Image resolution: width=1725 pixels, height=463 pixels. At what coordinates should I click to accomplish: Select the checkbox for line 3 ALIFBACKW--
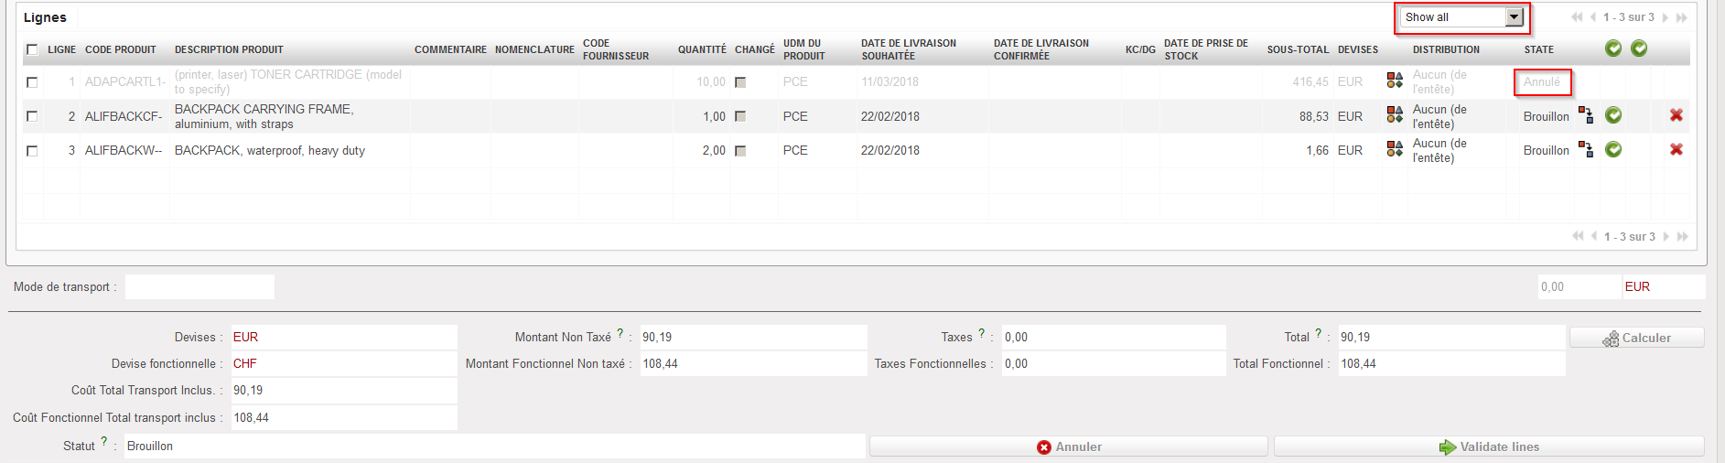point(32,151)
